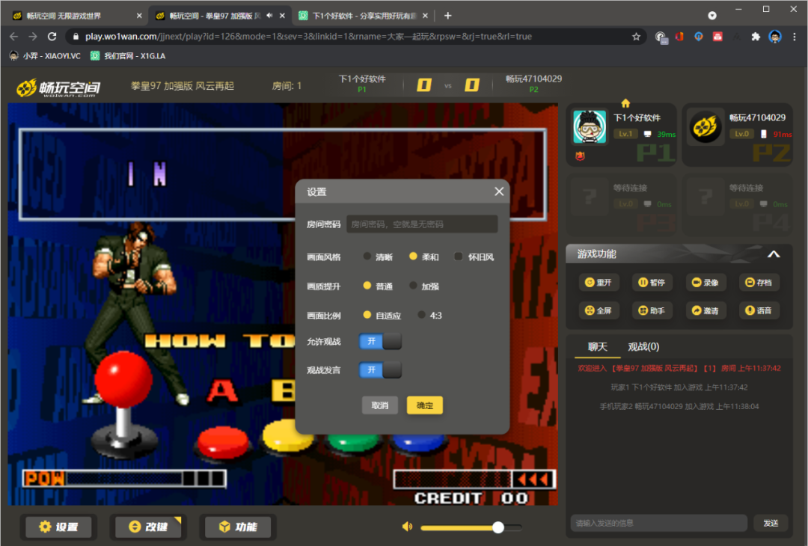Viewport: 808px width, 546px height.
Task: Click 取消 in settings dialog
Action: (x=380, y=405)
